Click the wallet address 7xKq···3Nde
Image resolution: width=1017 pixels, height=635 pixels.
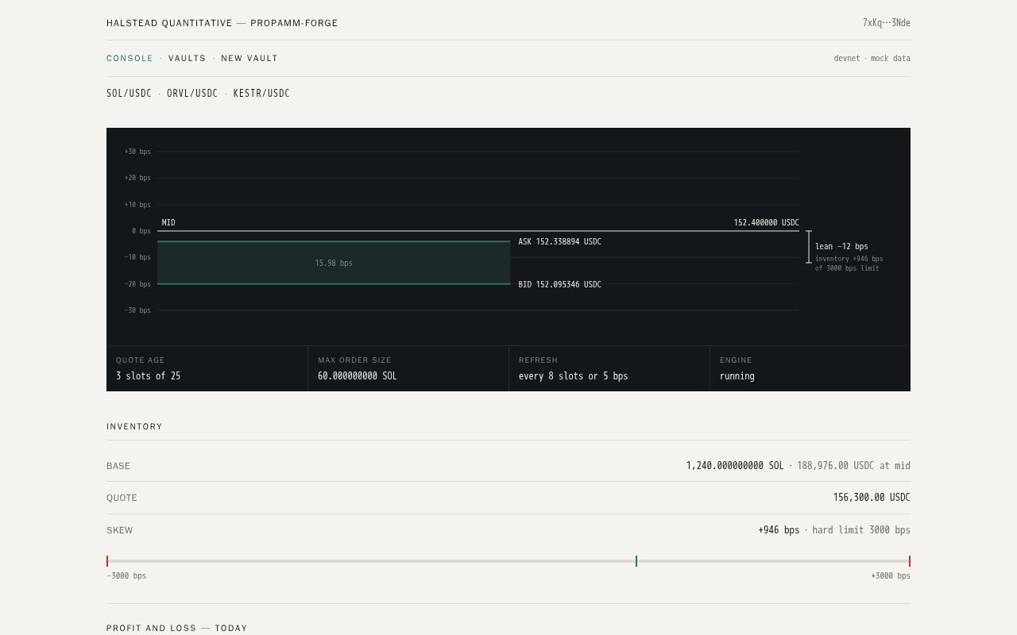887,23
